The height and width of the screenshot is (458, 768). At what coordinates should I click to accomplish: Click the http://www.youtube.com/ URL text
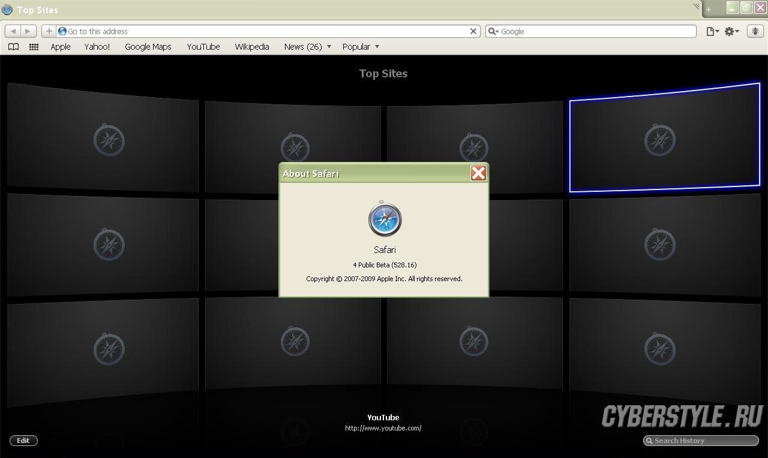point(383,428)
